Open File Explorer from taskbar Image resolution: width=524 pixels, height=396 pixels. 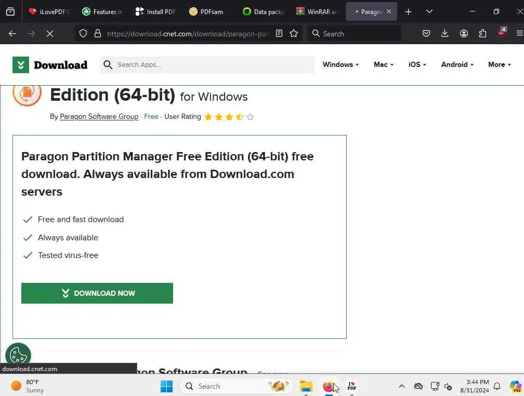[x=306, y=386]
